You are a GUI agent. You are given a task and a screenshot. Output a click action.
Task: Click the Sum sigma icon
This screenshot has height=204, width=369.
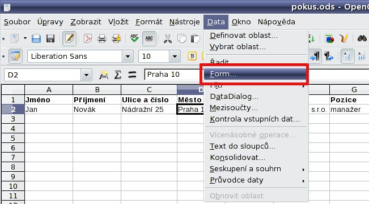click(x=118, y=75)
